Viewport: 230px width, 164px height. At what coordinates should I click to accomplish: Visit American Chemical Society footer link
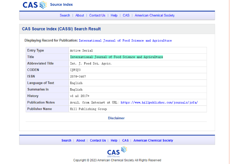coord(153,141)
